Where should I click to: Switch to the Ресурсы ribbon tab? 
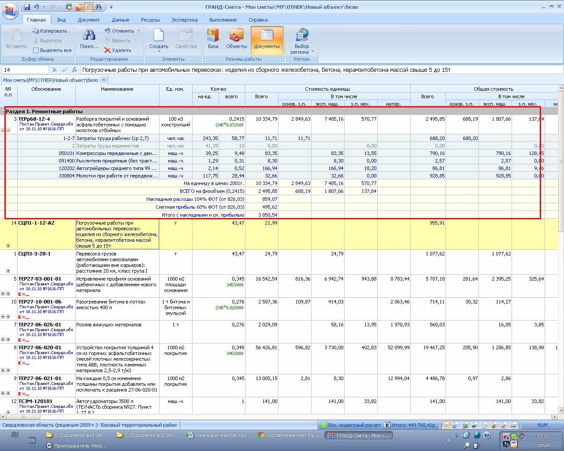[x=150, y=20]
